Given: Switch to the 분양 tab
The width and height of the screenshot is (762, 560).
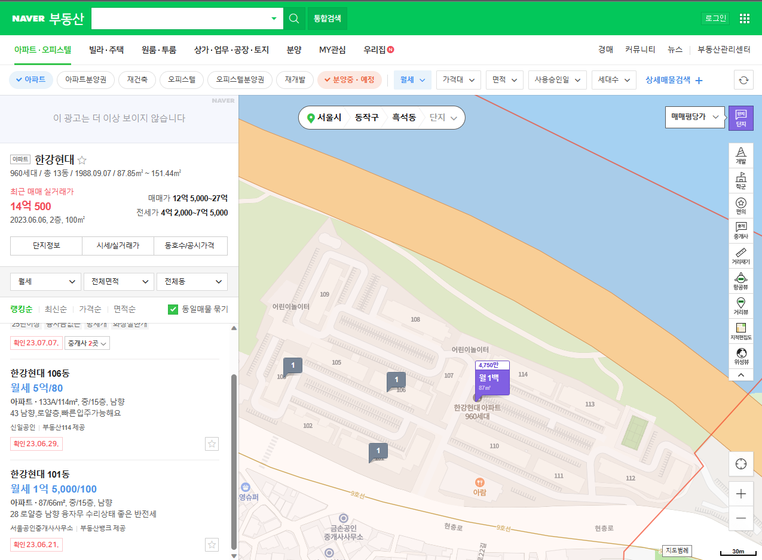Looking at the screenshot, I should [294, 50].
